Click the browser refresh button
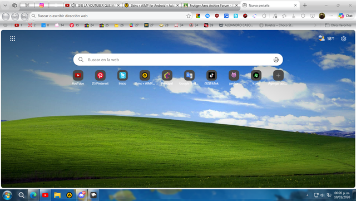 [x=15, y=16]
